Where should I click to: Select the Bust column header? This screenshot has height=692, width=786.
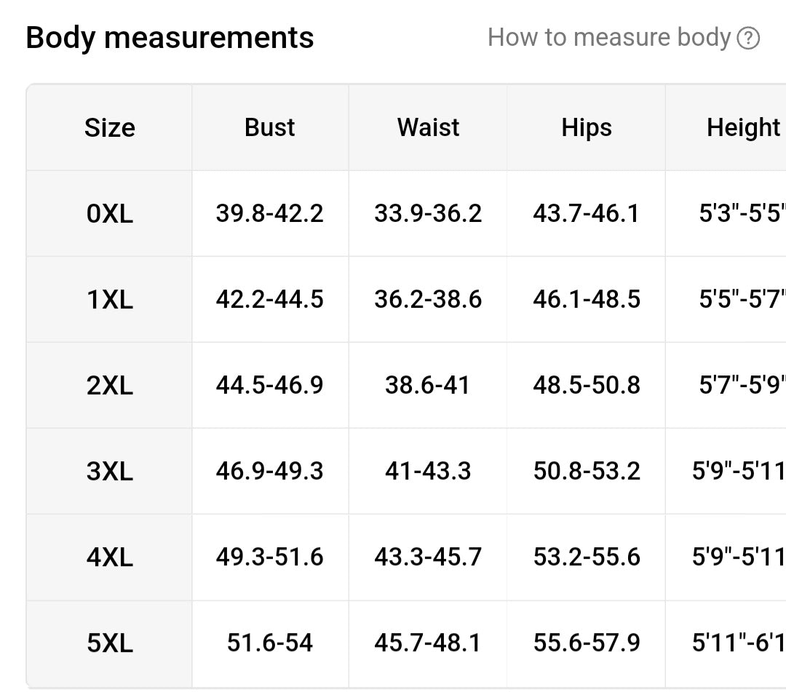click(270, 127)
